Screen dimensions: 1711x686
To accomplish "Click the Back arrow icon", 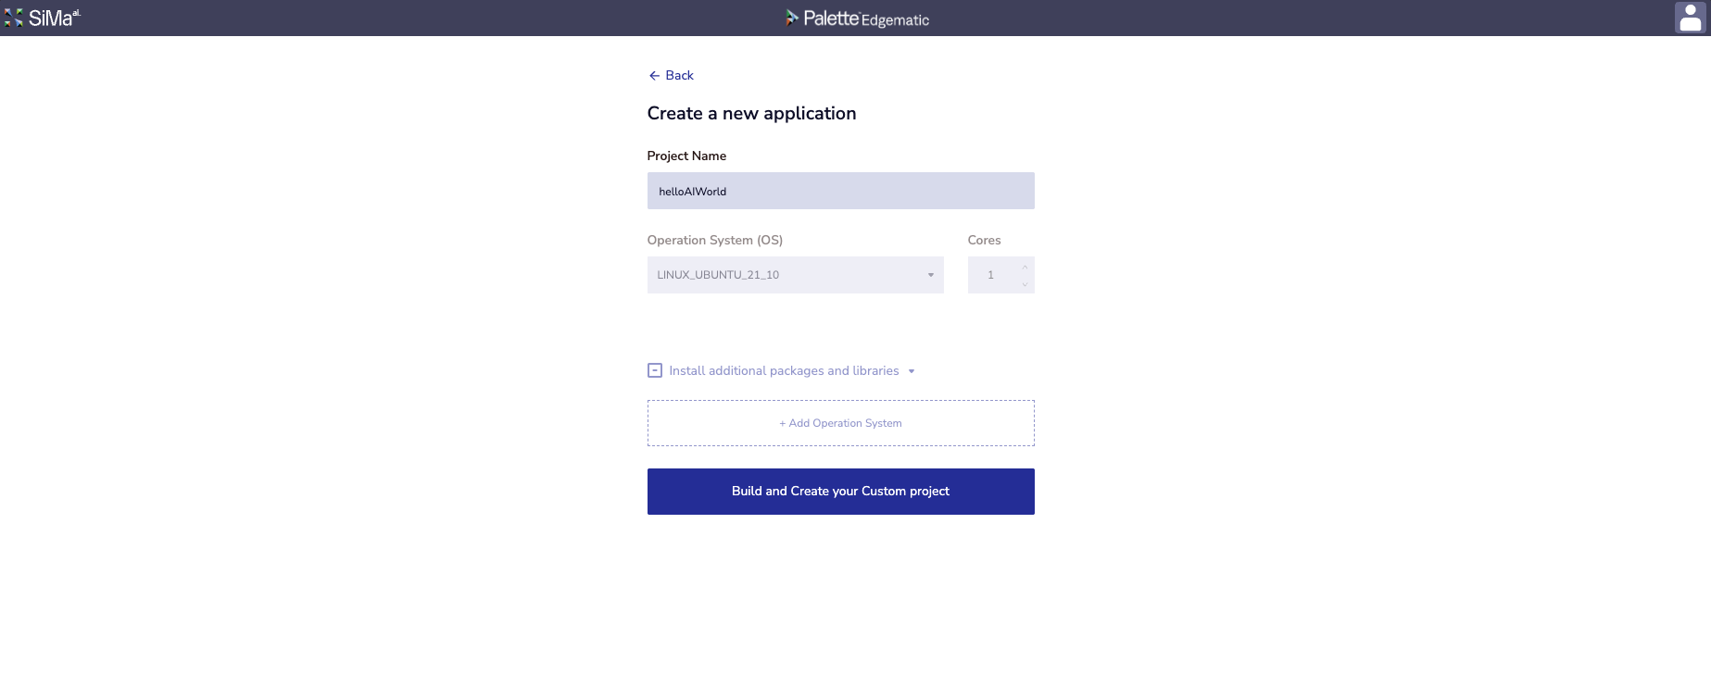I will pos(654,76).
